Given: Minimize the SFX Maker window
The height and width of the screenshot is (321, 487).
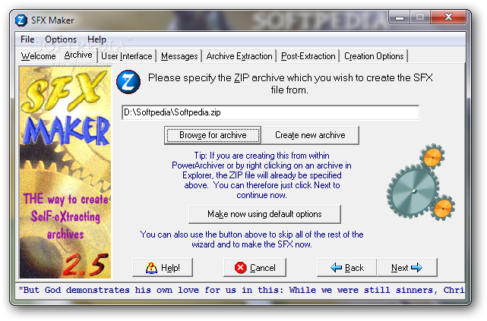Looking at the screenshot, I should coord(400,17).
